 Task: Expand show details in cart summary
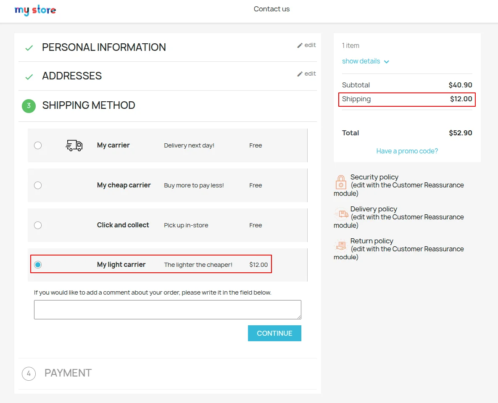[x=365, y=61]
